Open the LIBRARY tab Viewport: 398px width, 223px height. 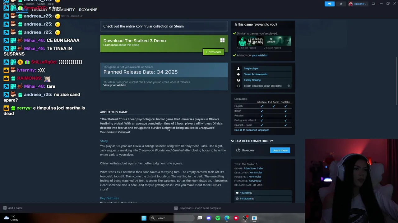tap(39, 10)
